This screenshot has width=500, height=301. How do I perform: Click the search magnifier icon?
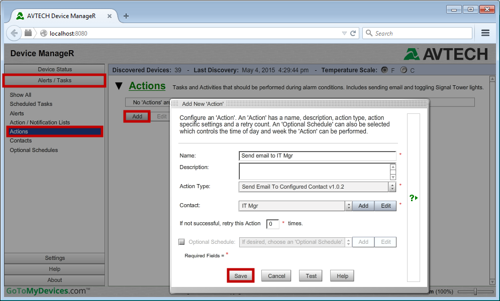tap(368, 33)
